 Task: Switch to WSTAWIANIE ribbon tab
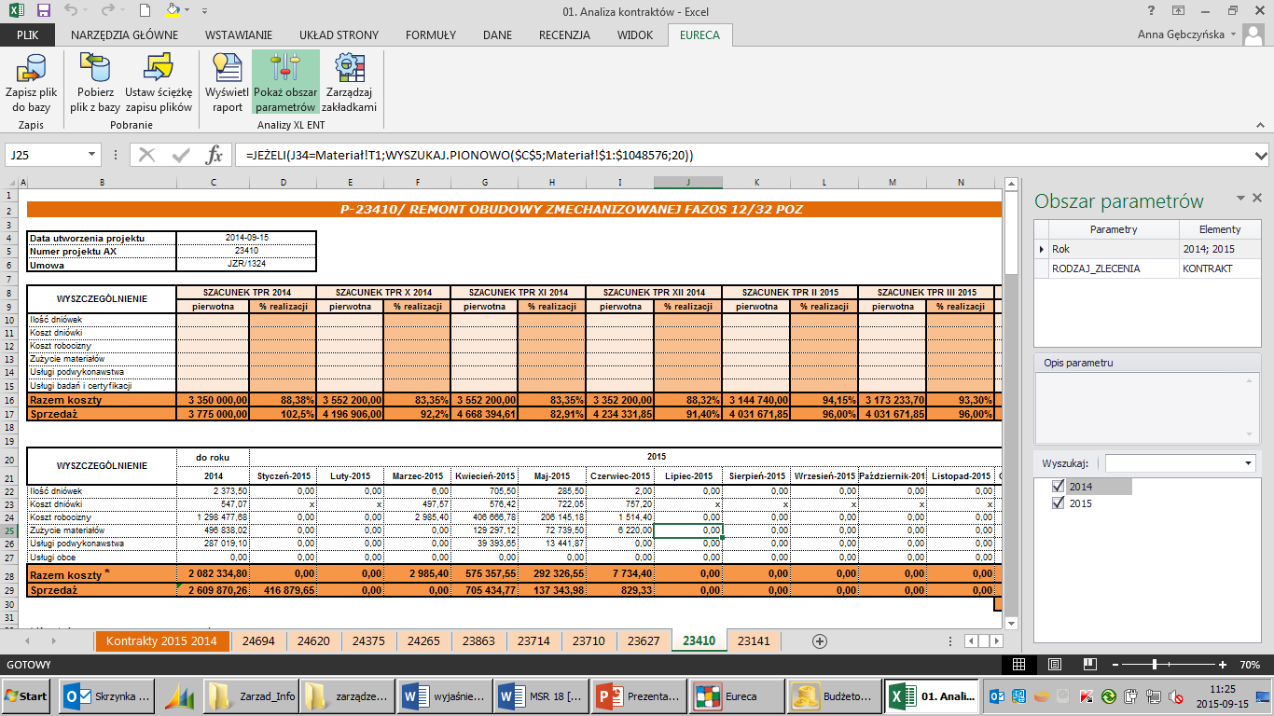(238, 34)
